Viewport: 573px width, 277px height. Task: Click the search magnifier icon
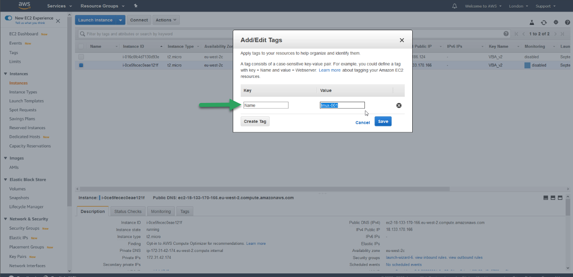click(83, 34)
